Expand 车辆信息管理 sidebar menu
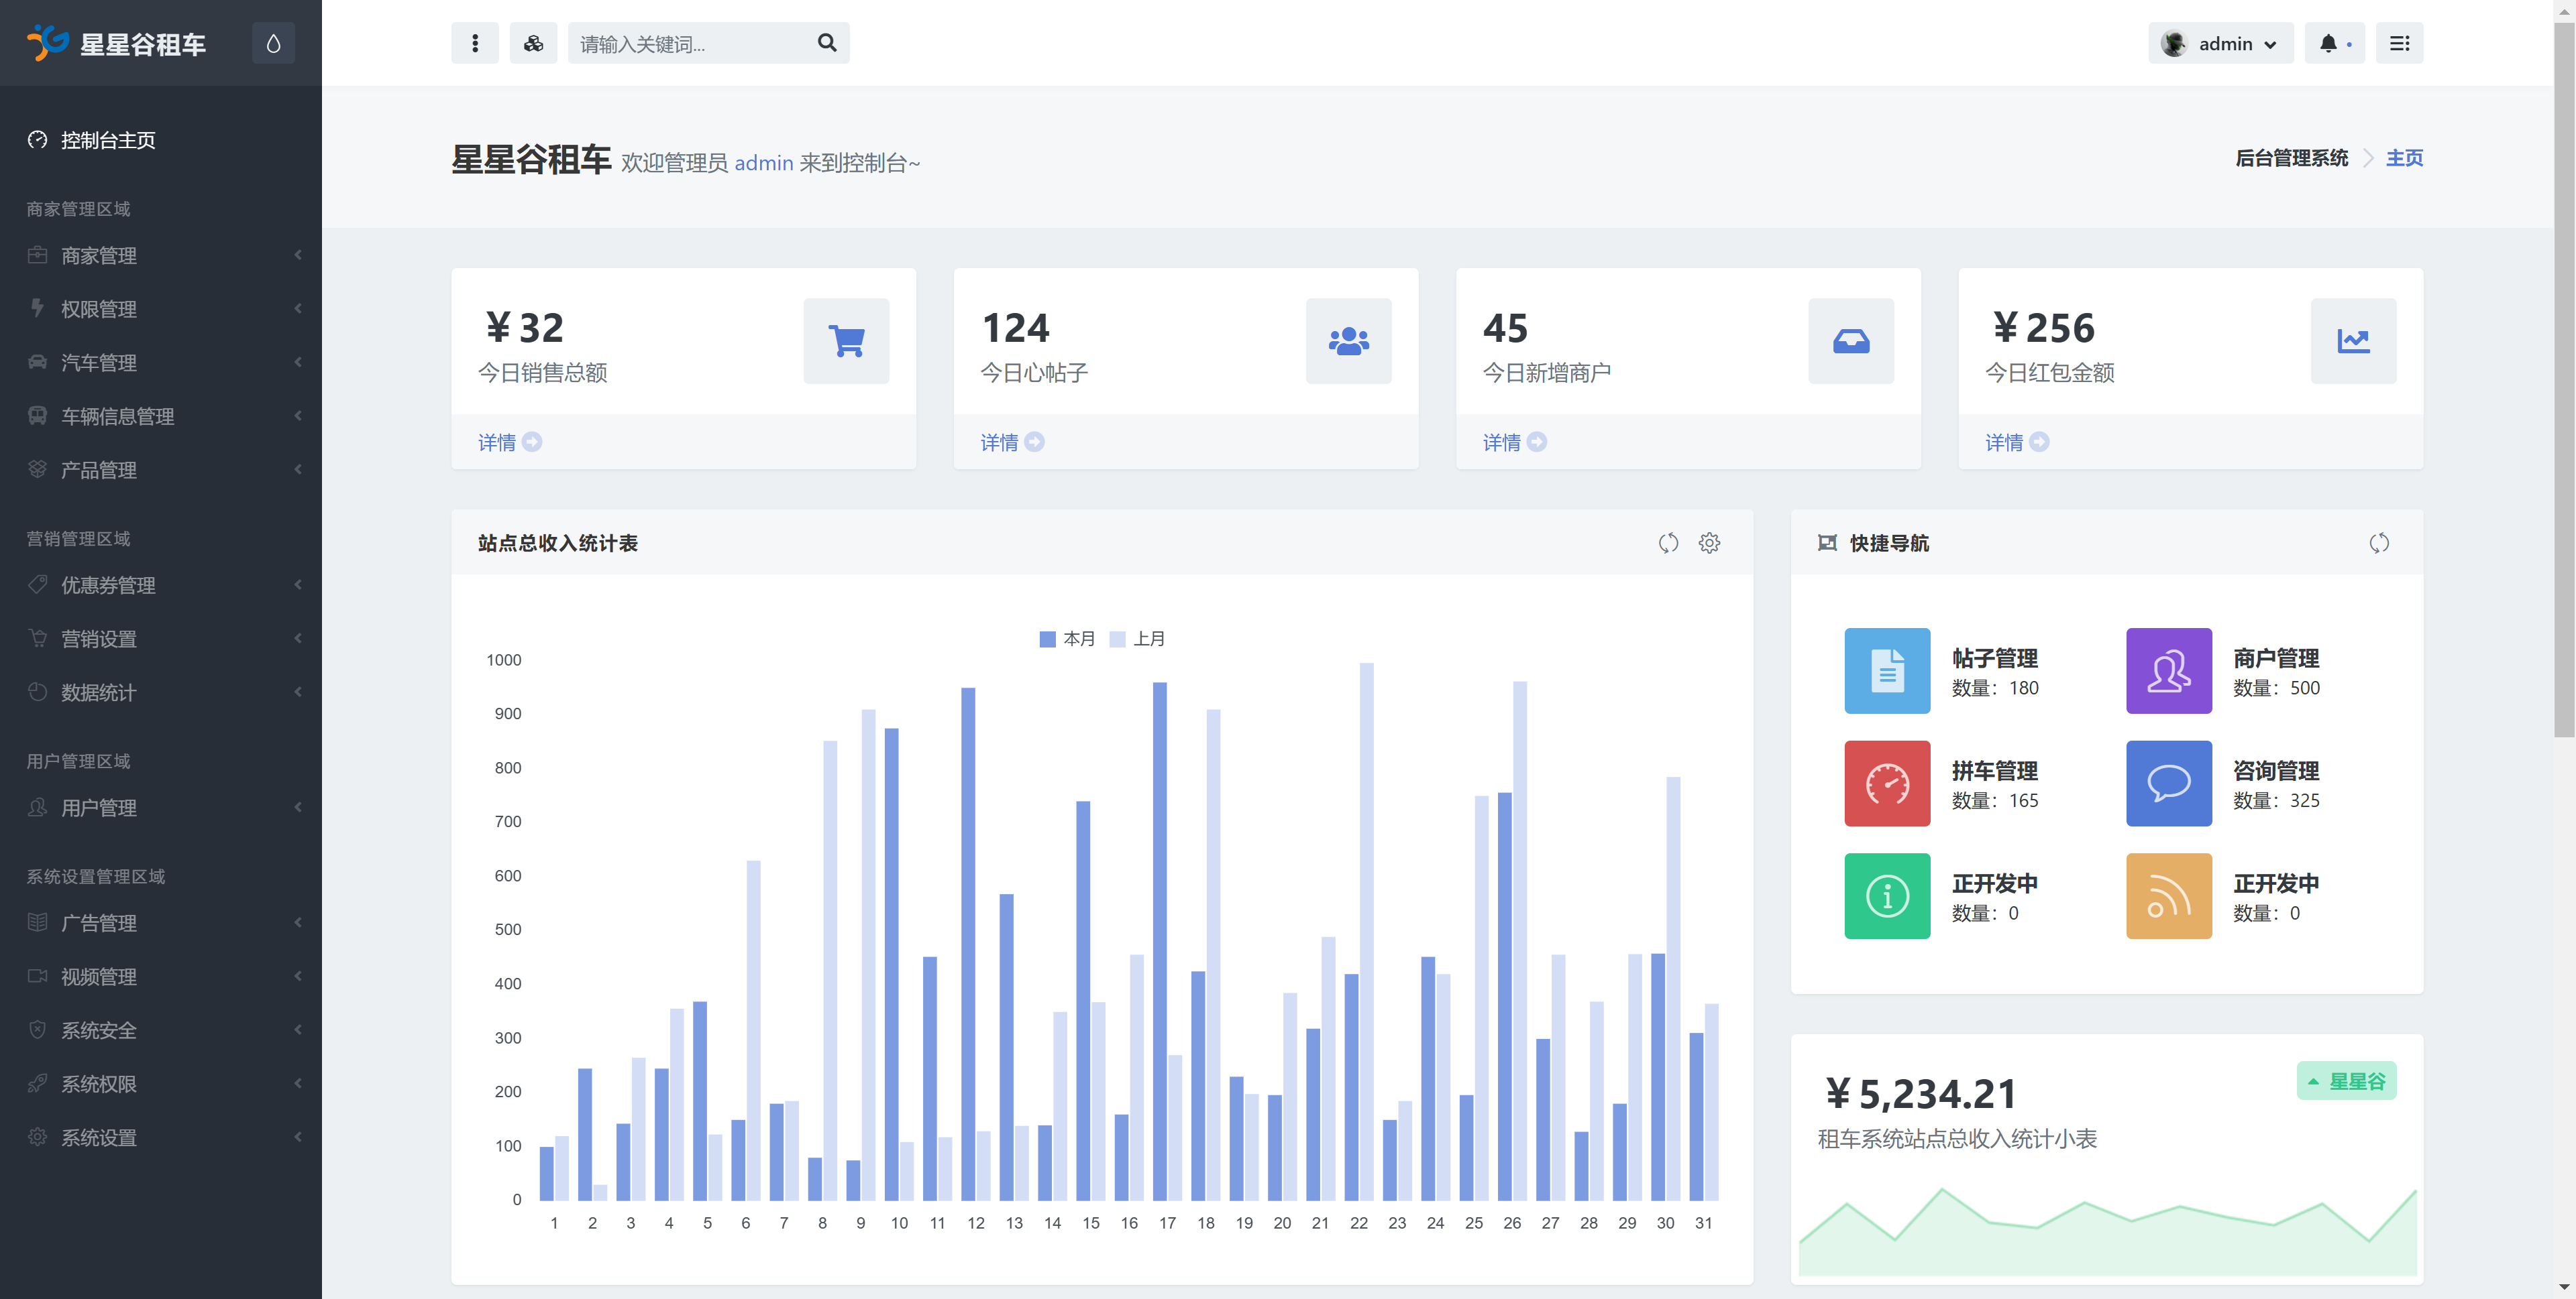Image resolution: width=2576 pixels, height=1299 pixels. [x=161, y=416]
